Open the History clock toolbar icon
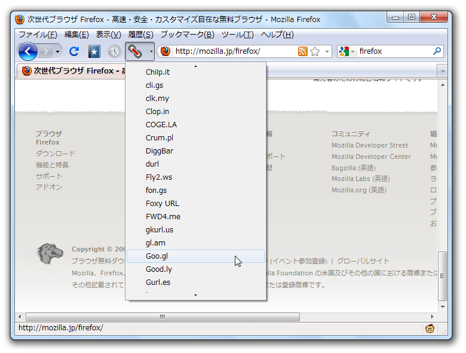The image size is (466, 353). pyautogui.click(x=115, y=52)
